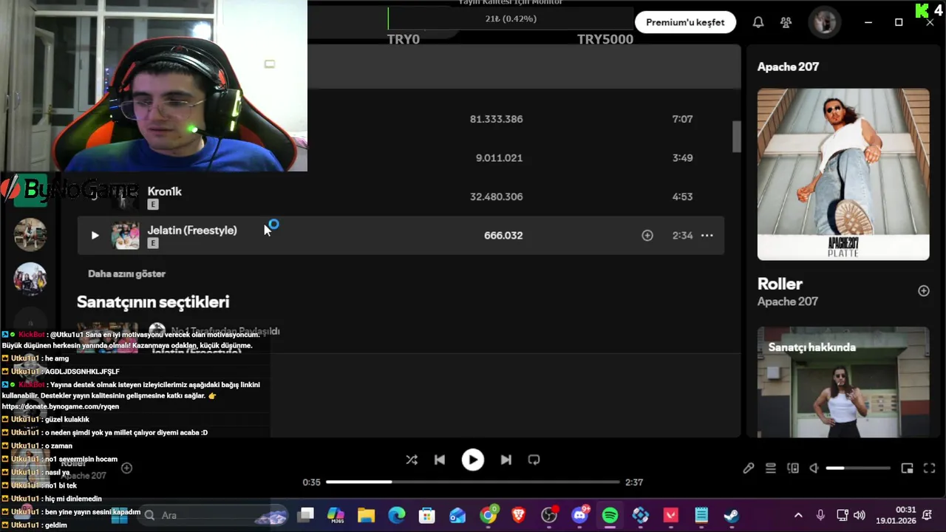Toggle shuffle in the Spotify player
The image size is (946, 532).
pos(412,460)
